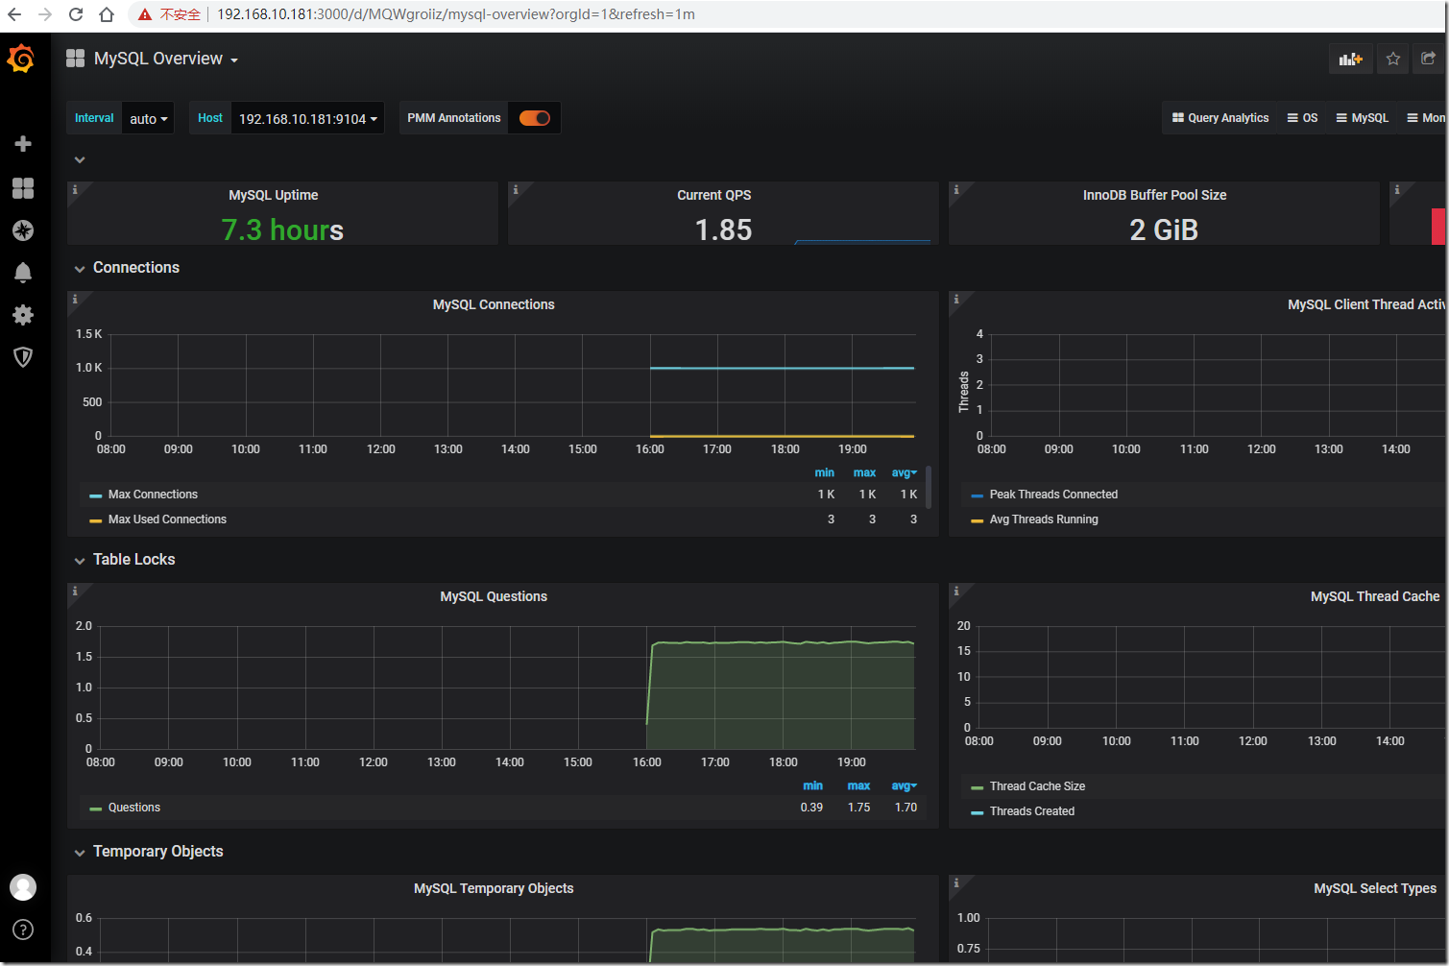This screenshot has height=966, width=1449.
Task: Open the Query Analytics menu link
Action: click(1220, 118)
